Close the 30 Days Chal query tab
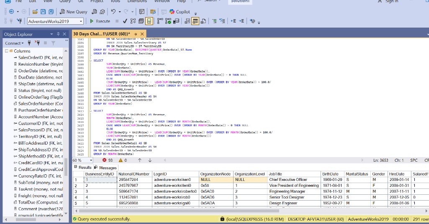The image size is (429, 224). click(x=142, y=34)
